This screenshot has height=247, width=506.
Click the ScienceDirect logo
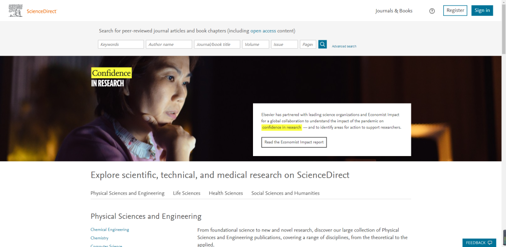click(33, 11)
